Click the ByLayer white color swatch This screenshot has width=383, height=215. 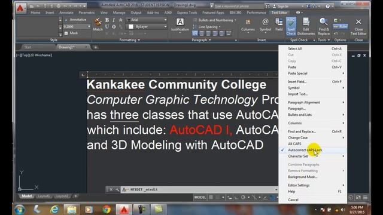click(131, 26)
